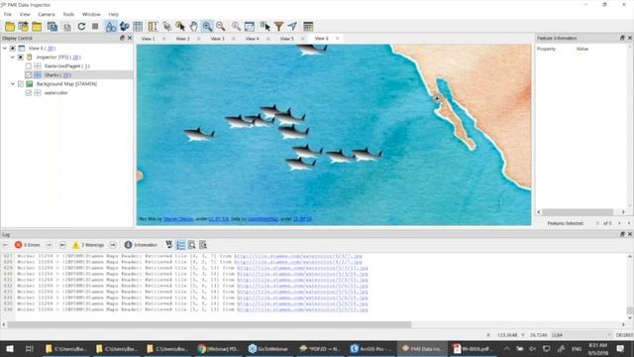Uncheck the Background Map [STAMEN] checkbox
Screen dimensions: 634x357
[x=20, y=83]
